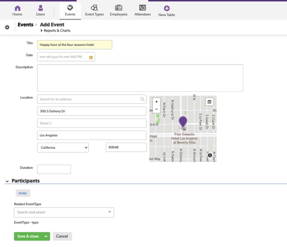The image size is (287, 247).
Task: Click the Invite button
Action: point(23,193)
